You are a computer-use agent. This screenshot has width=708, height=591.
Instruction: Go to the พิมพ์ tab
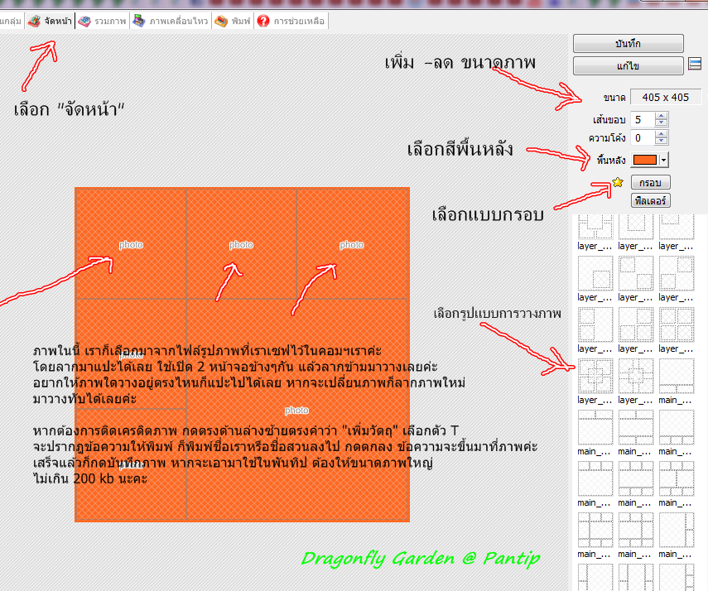tap(233, 21)
